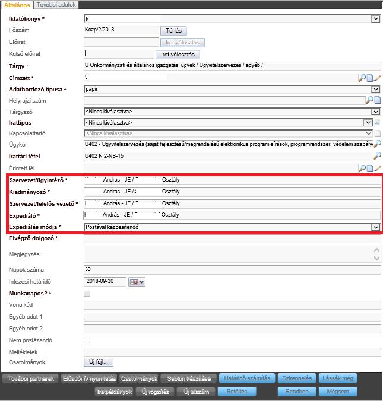The height and width of the screenshot is (401, 383).
Task: Search Irattári tétel with magnifier icon
Action: pyautogui.click(x=378, y=155)
